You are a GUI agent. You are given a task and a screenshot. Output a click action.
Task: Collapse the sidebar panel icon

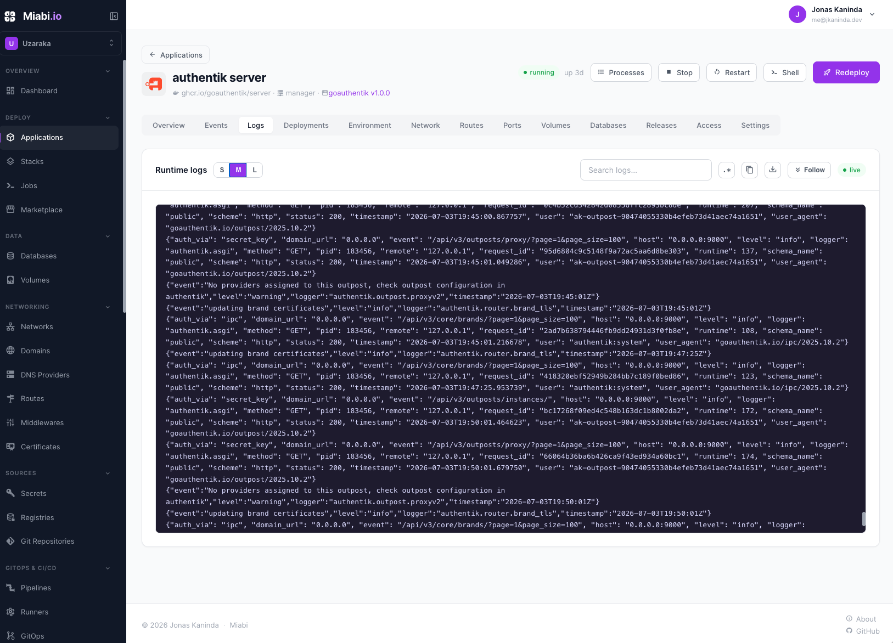pyautogui.click(x=114, y=16)
